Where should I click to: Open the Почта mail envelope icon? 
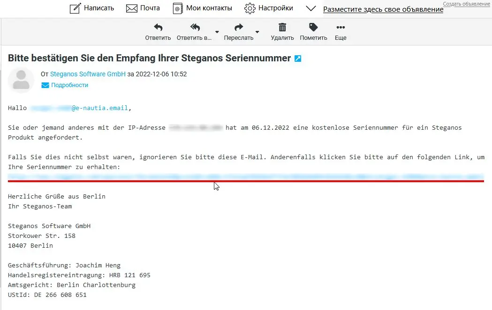(x=131, y=8)
